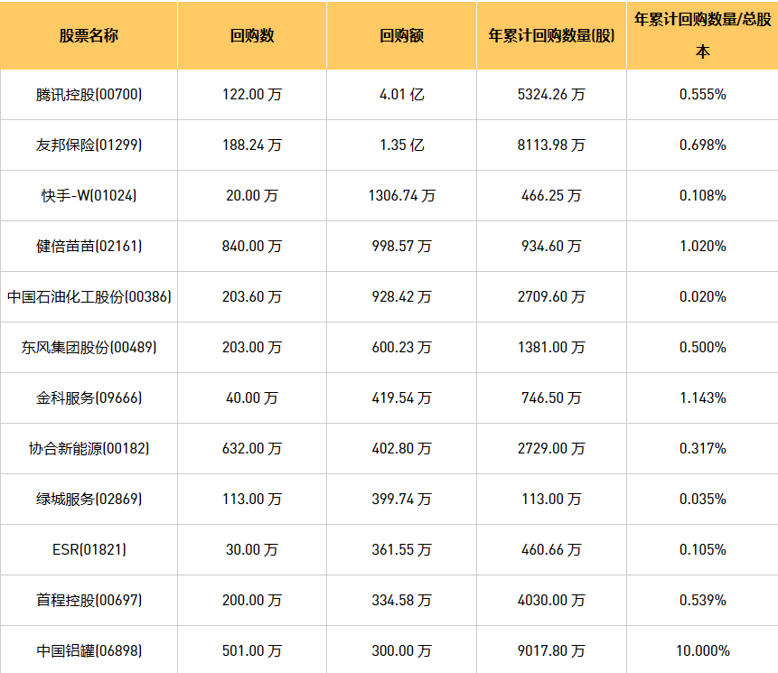Open the ESR(01821) stock name
This screenshot has width=778, height=673.
pyautogui.click(x=89, y=549)
